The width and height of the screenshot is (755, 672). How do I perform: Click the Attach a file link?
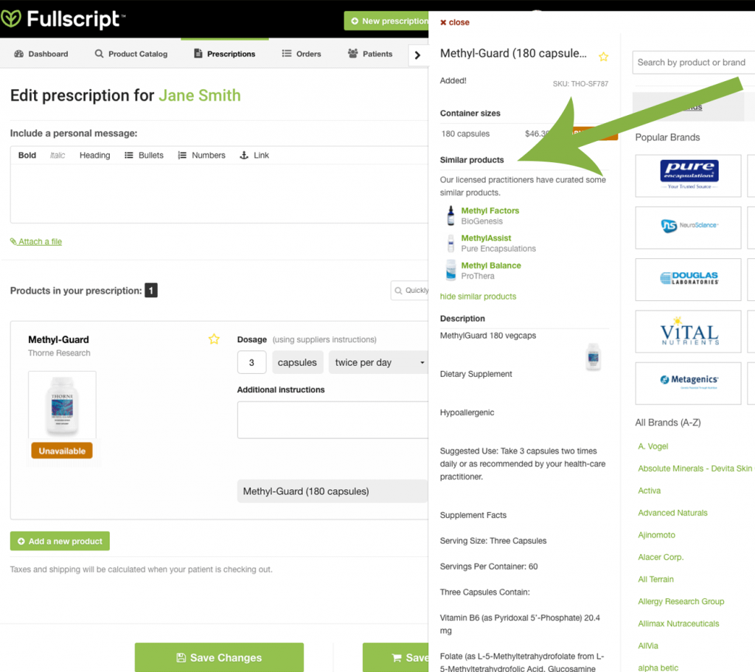tap(36, 241)
